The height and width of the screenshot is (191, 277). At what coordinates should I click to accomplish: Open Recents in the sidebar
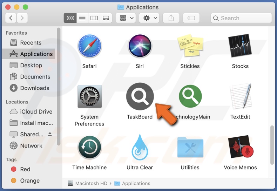(x=29, y=42)
